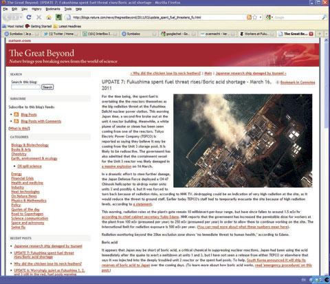Open the Google search engine selector

(x=269, y=17)
